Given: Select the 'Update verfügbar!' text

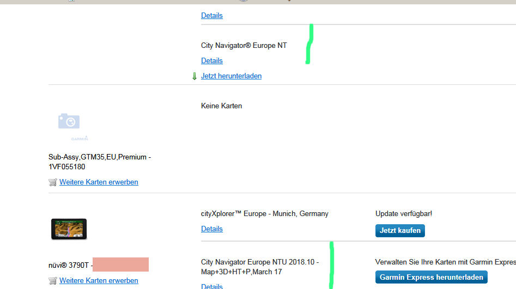Looking at the screenshot, I should (x=403, y=214).
